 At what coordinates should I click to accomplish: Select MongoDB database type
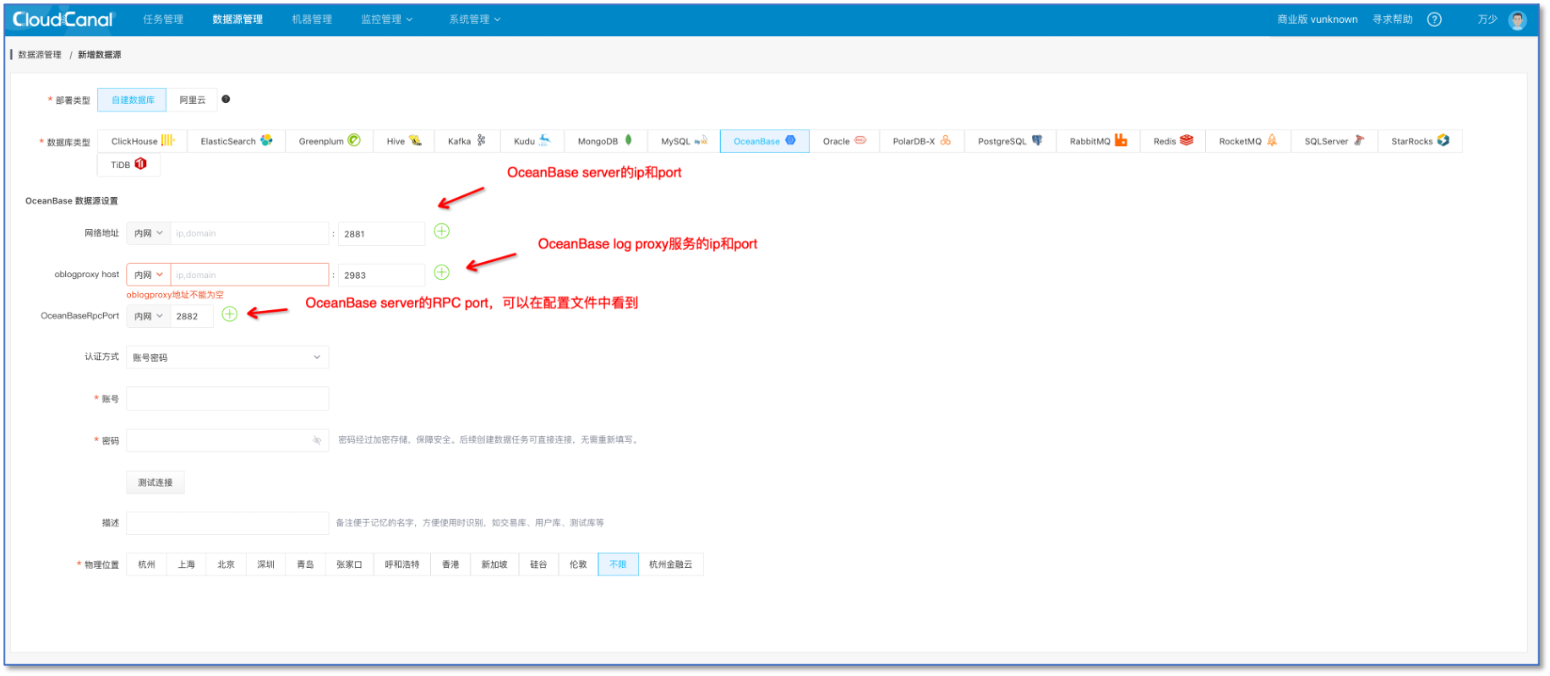[x=606, y=141]
